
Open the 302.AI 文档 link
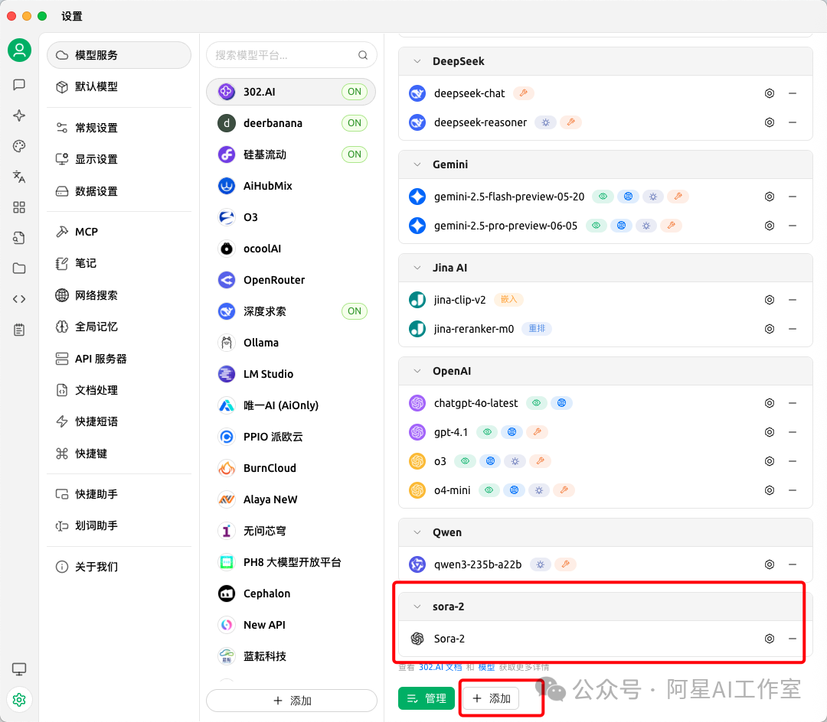[x=440, y=667]
